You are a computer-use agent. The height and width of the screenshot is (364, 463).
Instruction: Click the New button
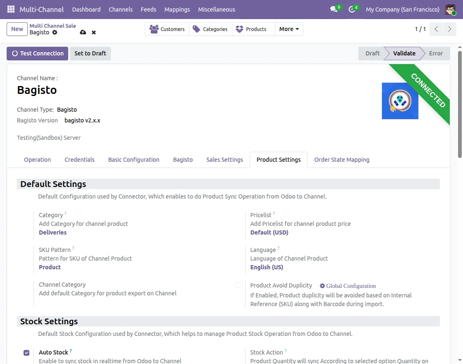coord(17,29)
